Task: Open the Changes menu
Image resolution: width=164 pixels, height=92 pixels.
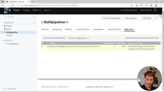Action: pyautogui.click(x=26, y=10)
